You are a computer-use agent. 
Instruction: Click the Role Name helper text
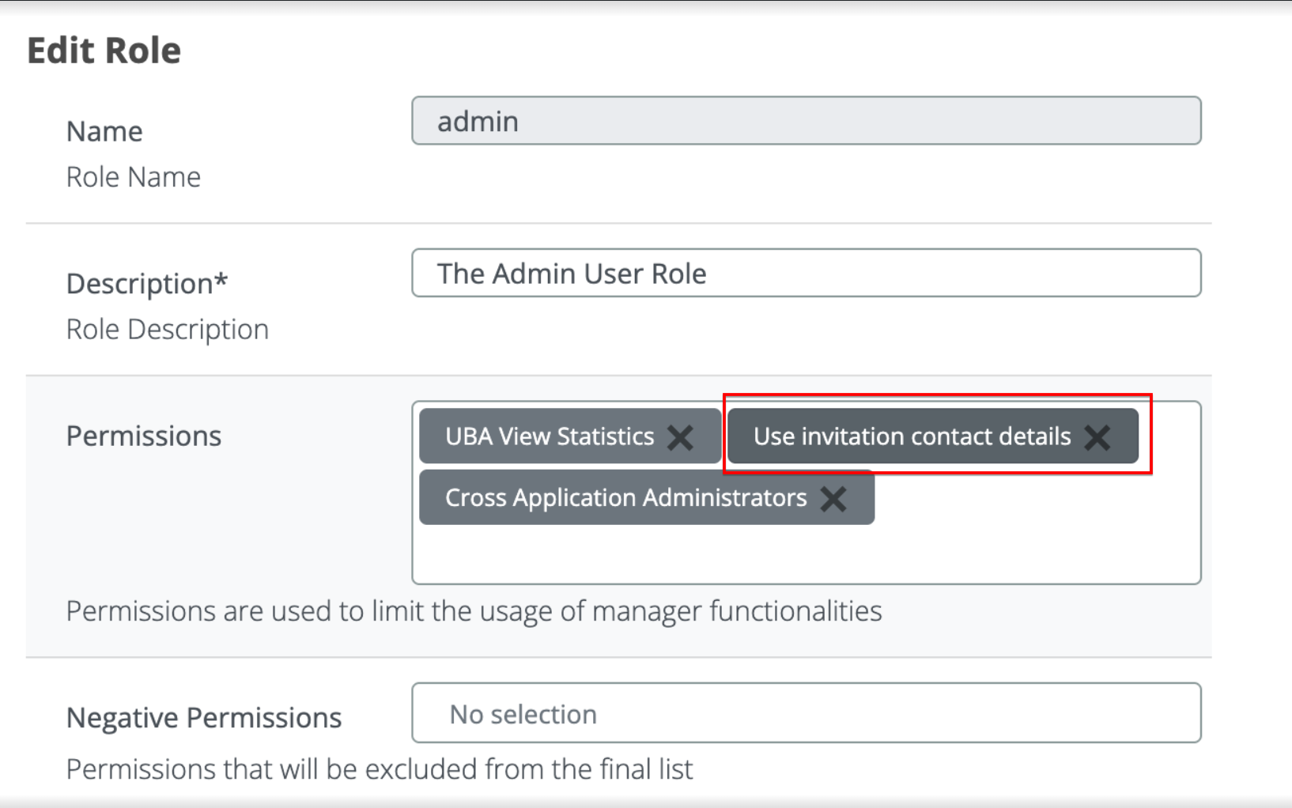(134, 177)
